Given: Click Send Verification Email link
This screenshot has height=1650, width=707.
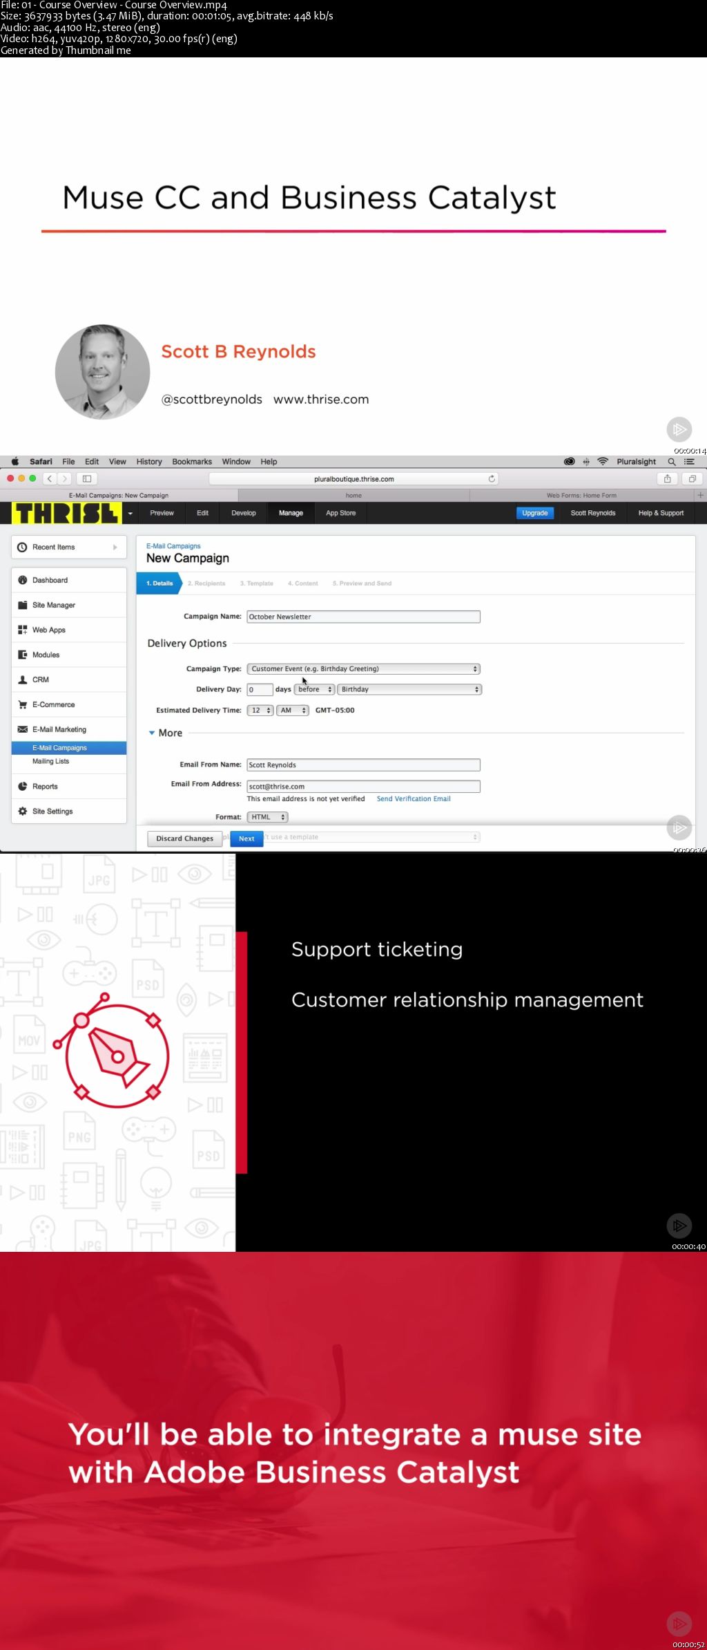Looking at the screenshot, I should tap(414, 798).
